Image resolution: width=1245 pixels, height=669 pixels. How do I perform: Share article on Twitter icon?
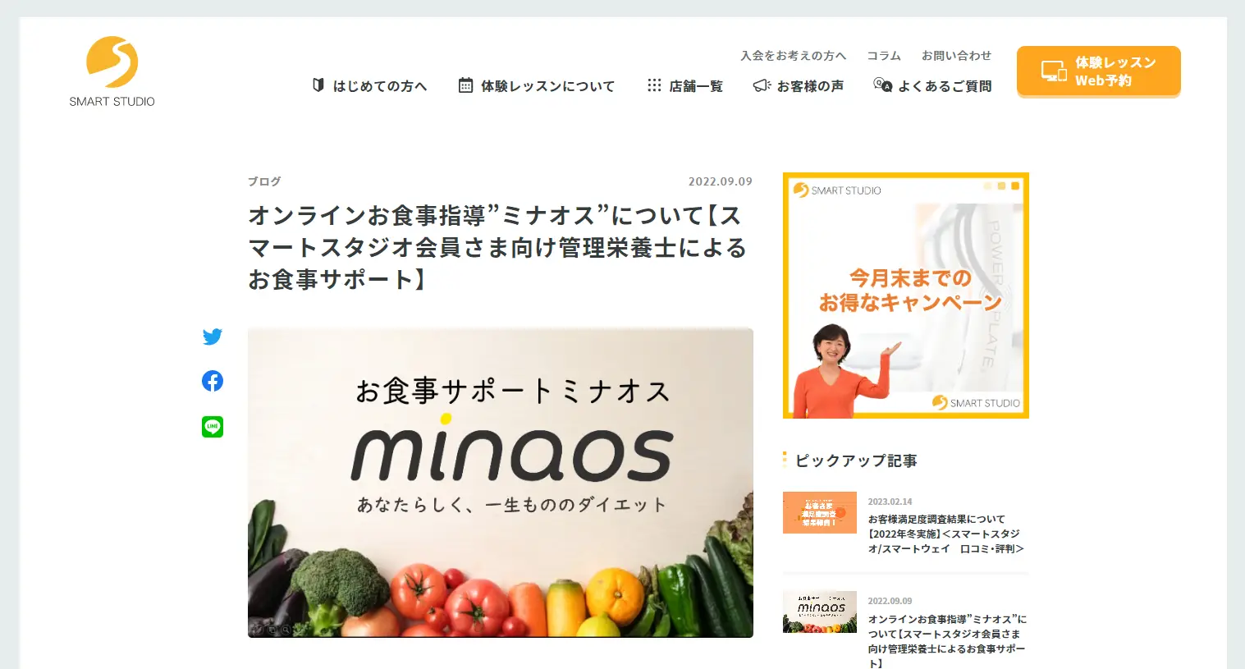coord(213,337)
